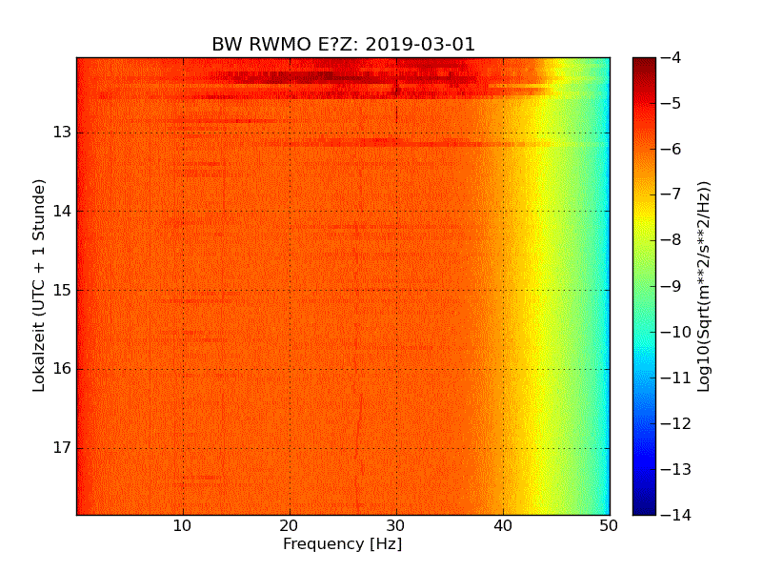Screen dimensions: 762x572
Task: Click the plot title BW RWMO E?Z: 2019-03-01
Action: tap(343, 44)
